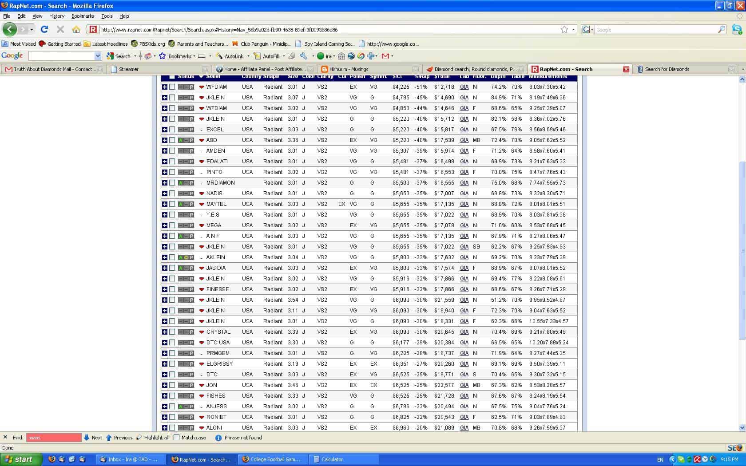
Task: Switch to the Streamer tab
Action: click(159, 69)
